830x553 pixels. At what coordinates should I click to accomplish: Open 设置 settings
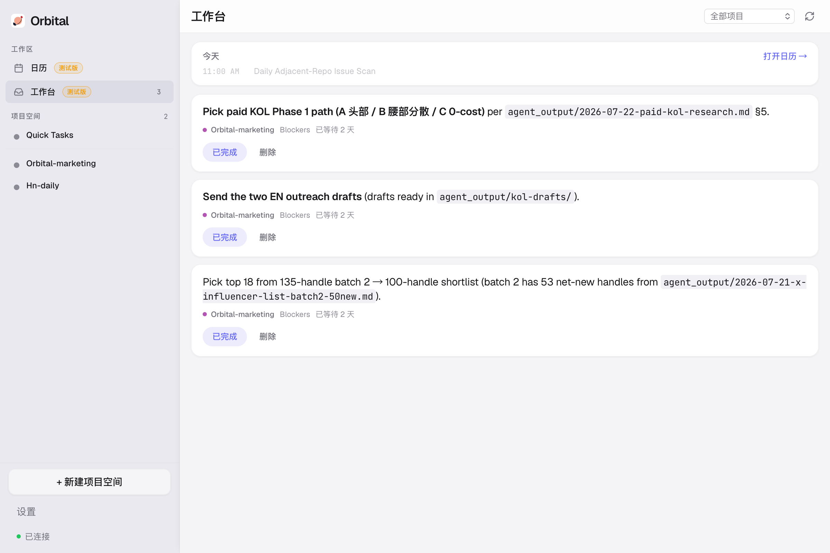pyautogui.click(x=27, y=512)
